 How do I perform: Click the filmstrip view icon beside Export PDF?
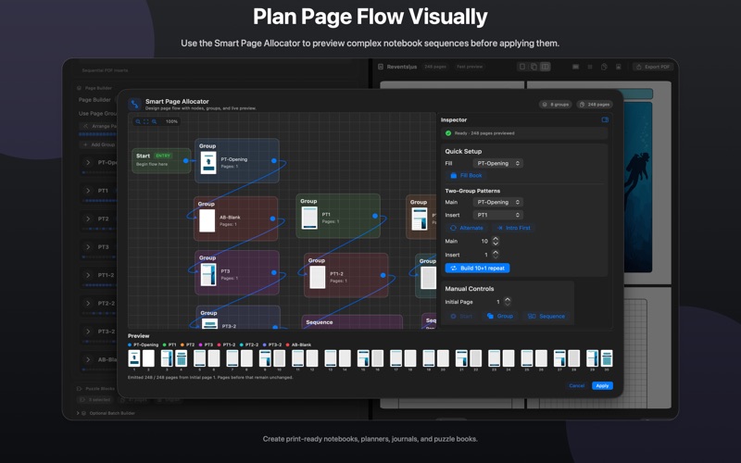[575, 67]
